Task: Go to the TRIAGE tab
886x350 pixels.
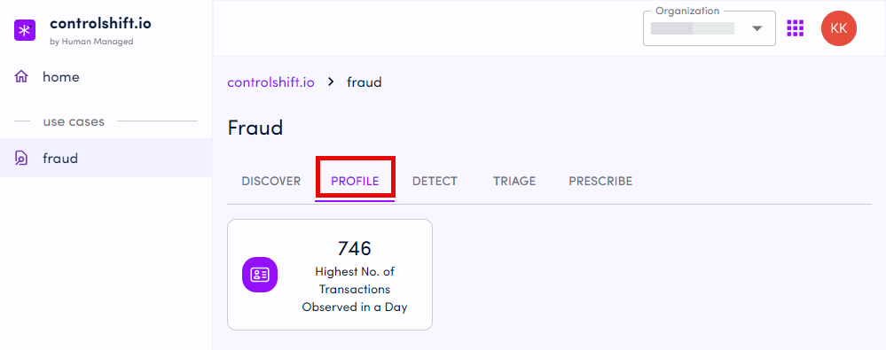Action: click(x=514, y=182)
